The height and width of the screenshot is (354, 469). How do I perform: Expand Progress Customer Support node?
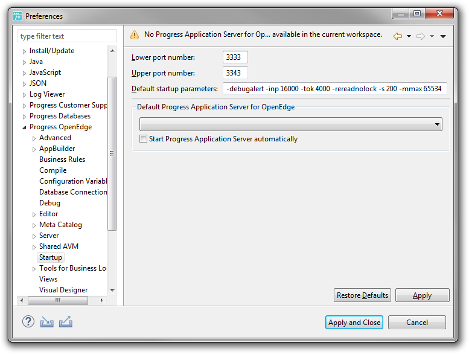[x=24, y=106]
